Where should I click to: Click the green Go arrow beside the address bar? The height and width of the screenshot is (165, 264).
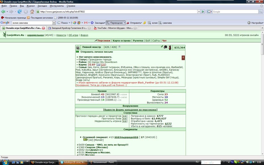click(x=203, y=12)
